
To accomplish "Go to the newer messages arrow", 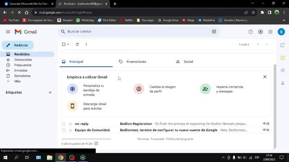I will coord(258,44).
